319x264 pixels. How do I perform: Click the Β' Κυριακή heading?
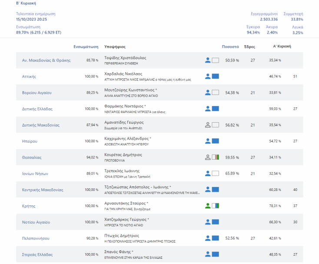[x=26, y=3]
